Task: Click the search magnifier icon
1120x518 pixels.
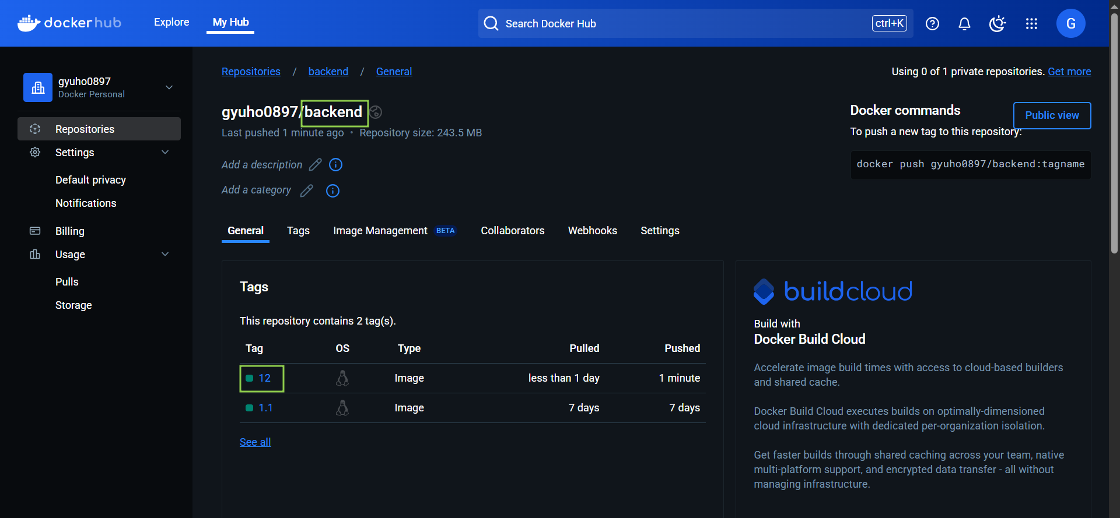Action: [x=491, y=23]
